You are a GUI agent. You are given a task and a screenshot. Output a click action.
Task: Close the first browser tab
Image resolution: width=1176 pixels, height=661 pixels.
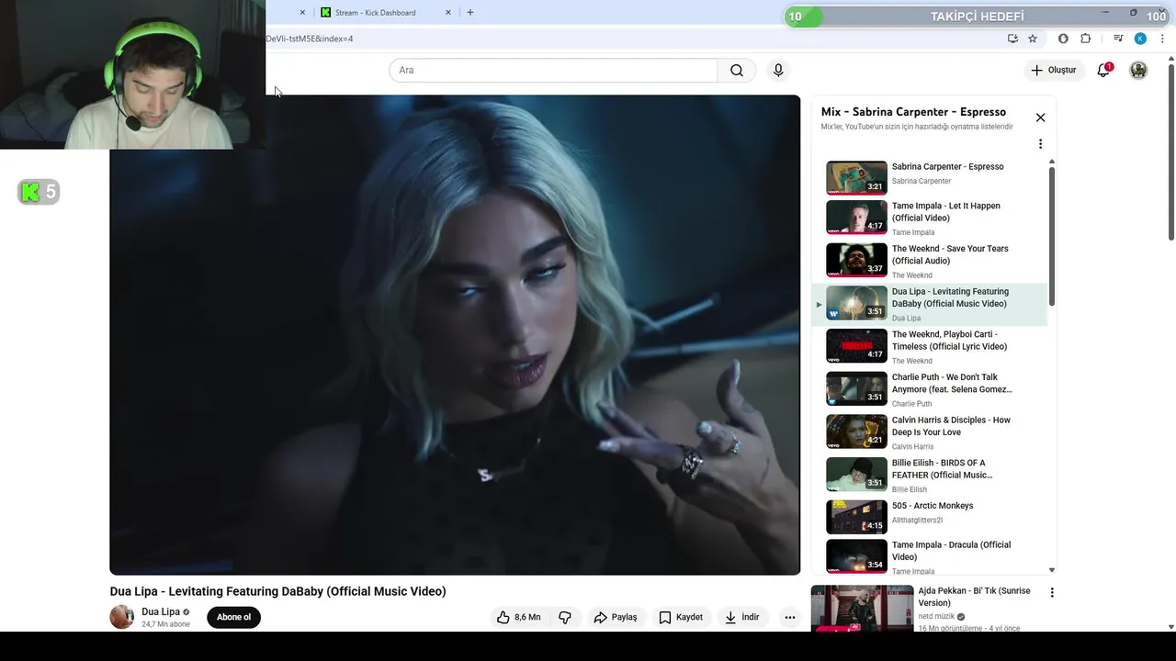click(302, 13)
